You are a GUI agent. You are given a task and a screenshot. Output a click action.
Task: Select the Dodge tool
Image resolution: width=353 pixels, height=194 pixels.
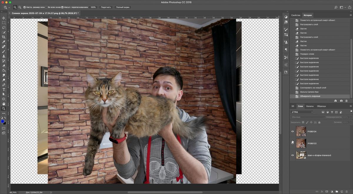pyautogui.click(x=4, y=80)
